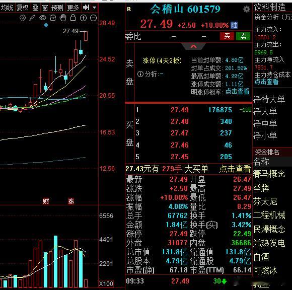Open the toolbox briefcase icon

53,18
